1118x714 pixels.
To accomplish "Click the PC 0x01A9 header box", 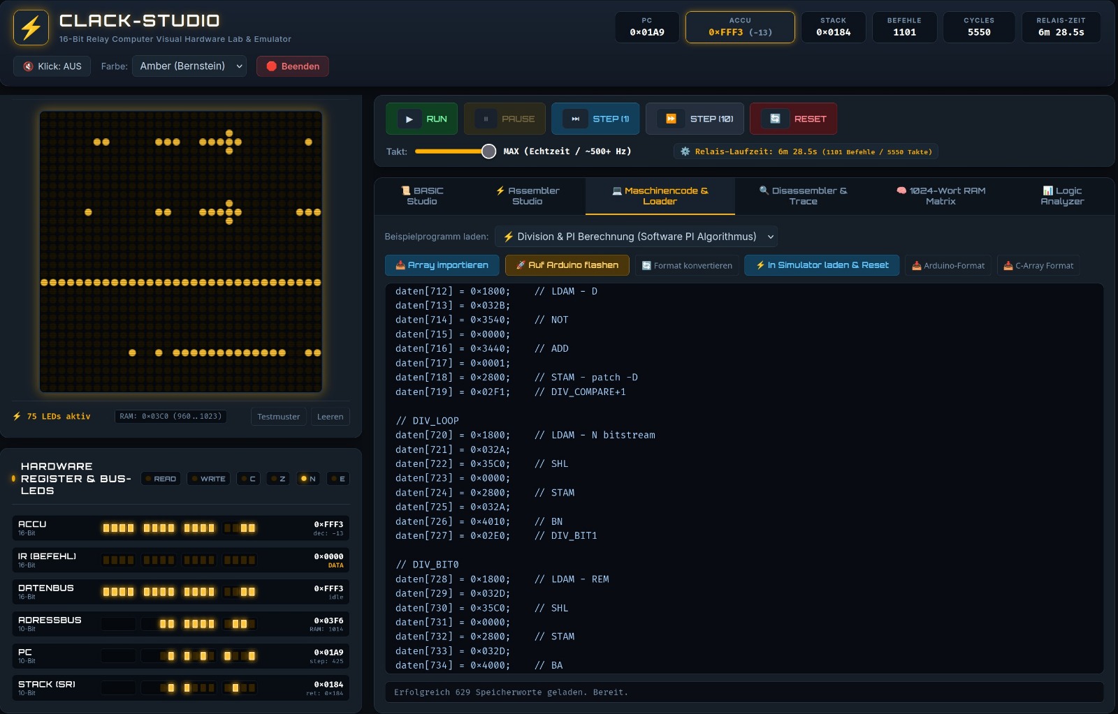I will click(x=647, y=27).
